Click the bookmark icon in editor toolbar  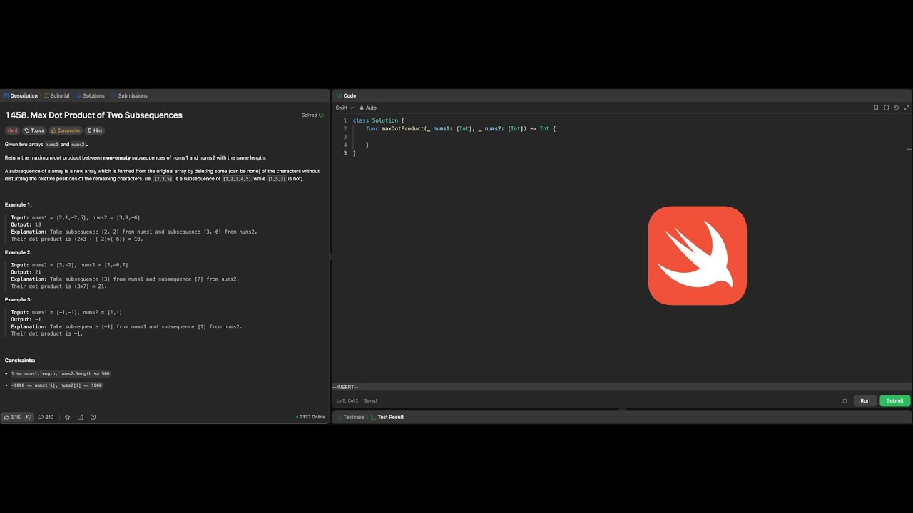coord(876,108)
